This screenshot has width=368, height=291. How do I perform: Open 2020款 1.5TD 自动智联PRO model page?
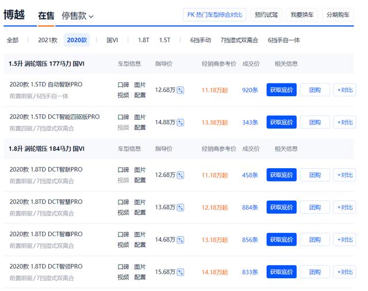(x=46, y=85)
